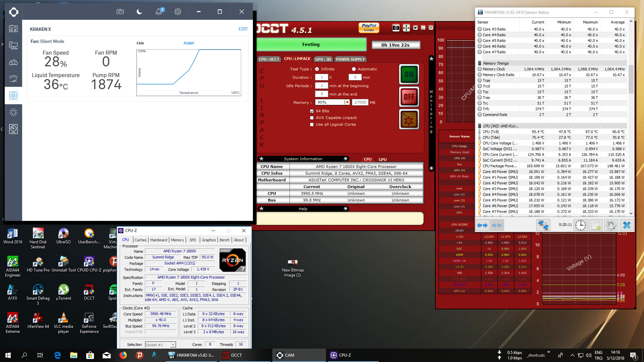Open CPU-Z socket Selection dropdown

[173, 345]
